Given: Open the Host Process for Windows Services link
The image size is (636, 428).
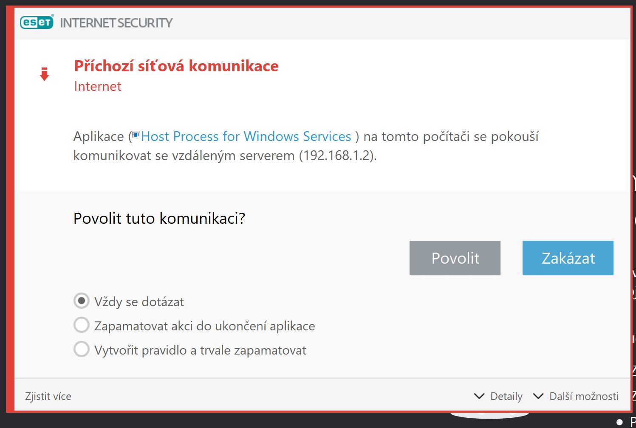Looking at the screenshot, I should (246, 136).
